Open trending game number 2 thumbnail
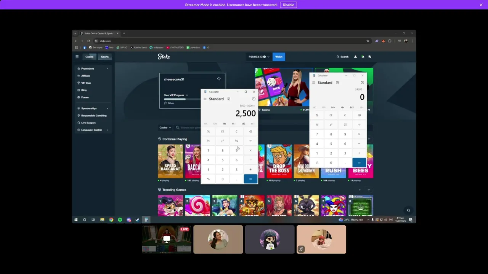The image size is (488, 274). click(x=197, y=205)
